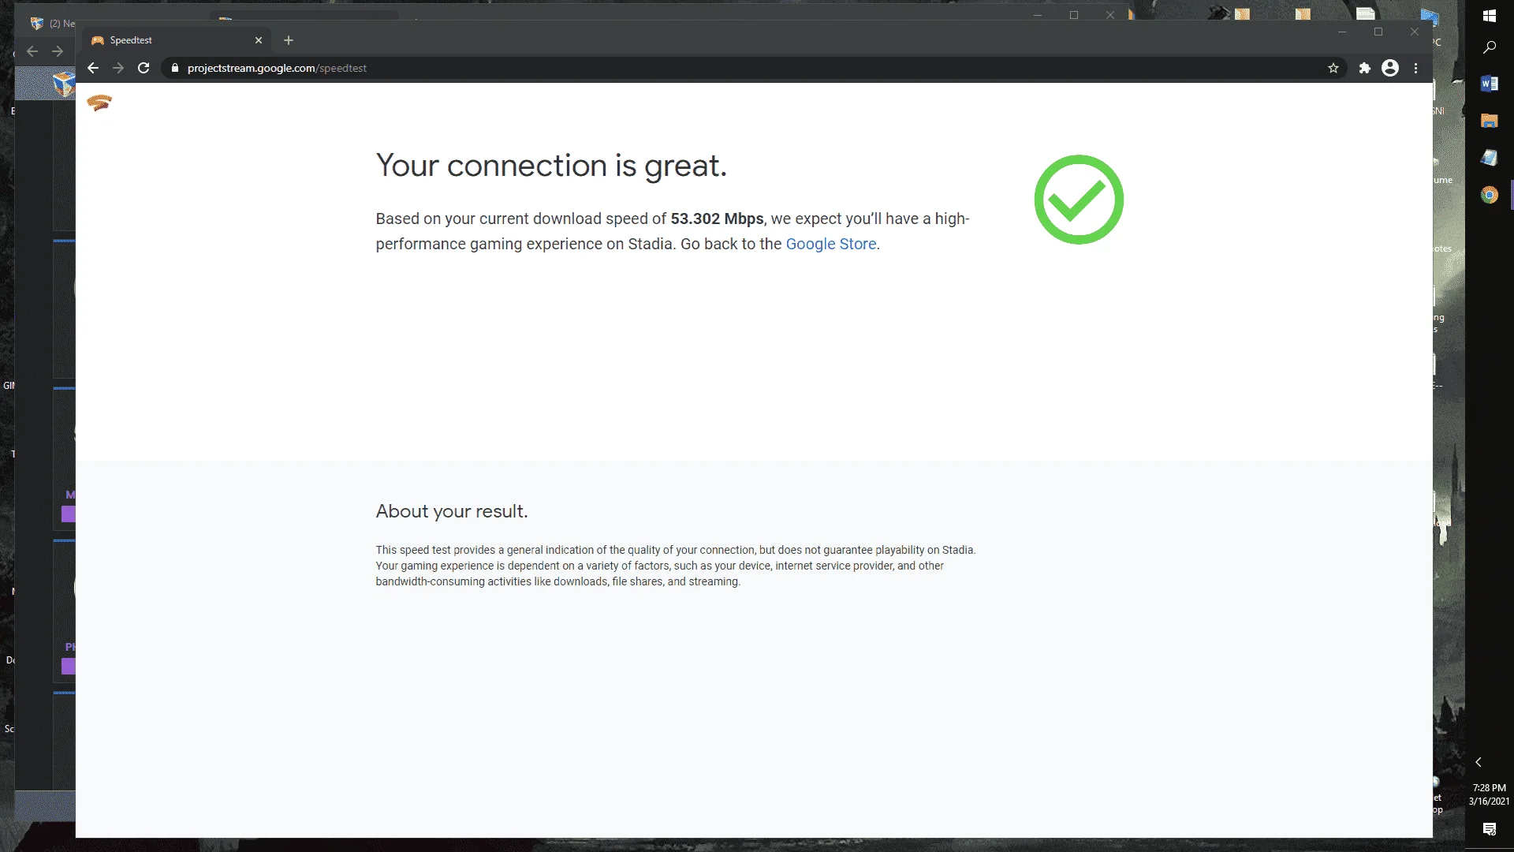Maximize the Speedtest Chrome window
The width and height of the screenshot is (1514, 852).
pos(1378,32)
